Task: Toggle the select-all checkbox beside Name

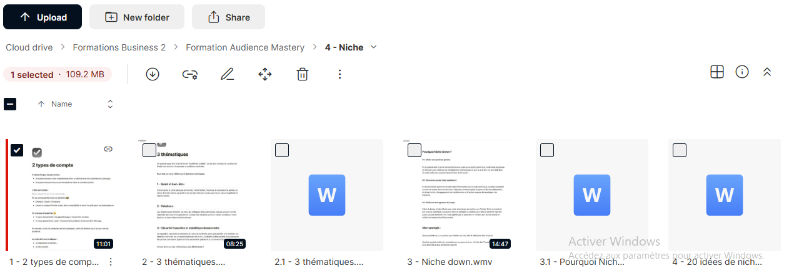Action: pyautogui.click(x=10, y=104)
